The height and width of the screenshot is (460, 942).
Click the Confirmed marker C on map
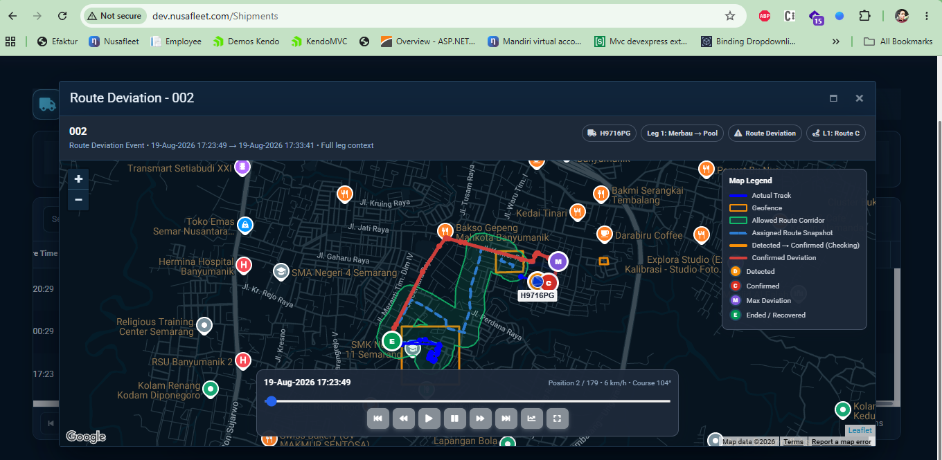(549, 283)
